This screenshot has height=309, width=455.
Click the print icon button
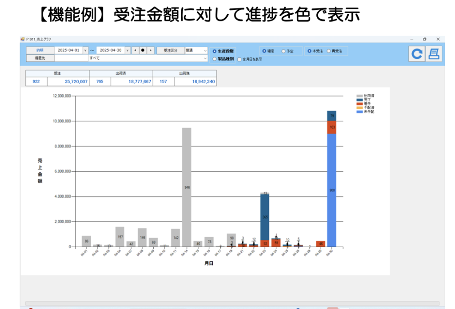tap(433, 54)
